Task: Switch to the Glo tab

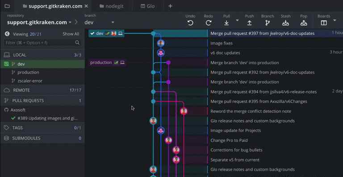Action: (147, 6)
